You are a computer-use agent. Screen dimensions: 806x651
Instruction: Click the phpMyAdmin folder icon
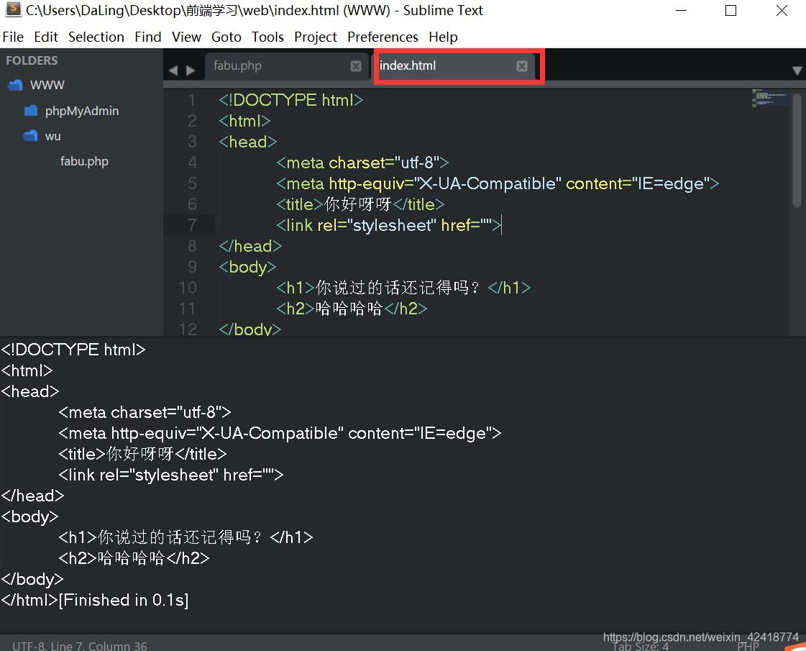pyautogui.click(x=30, y=110)
